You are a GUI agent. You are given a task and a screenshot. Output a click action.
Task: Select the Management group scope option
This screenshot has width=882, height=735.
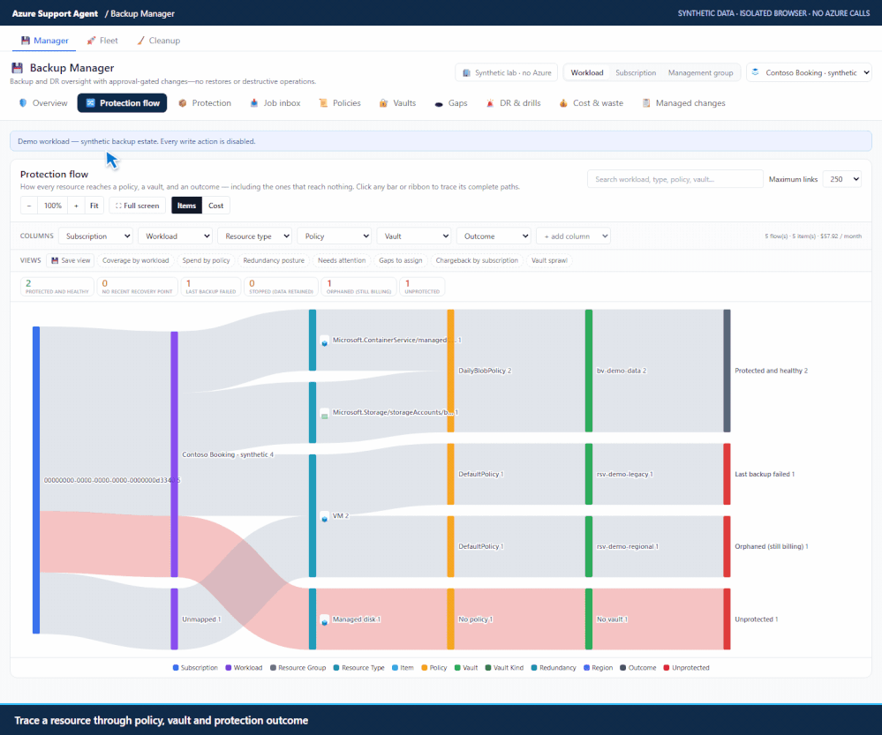[x=700, y=72]
